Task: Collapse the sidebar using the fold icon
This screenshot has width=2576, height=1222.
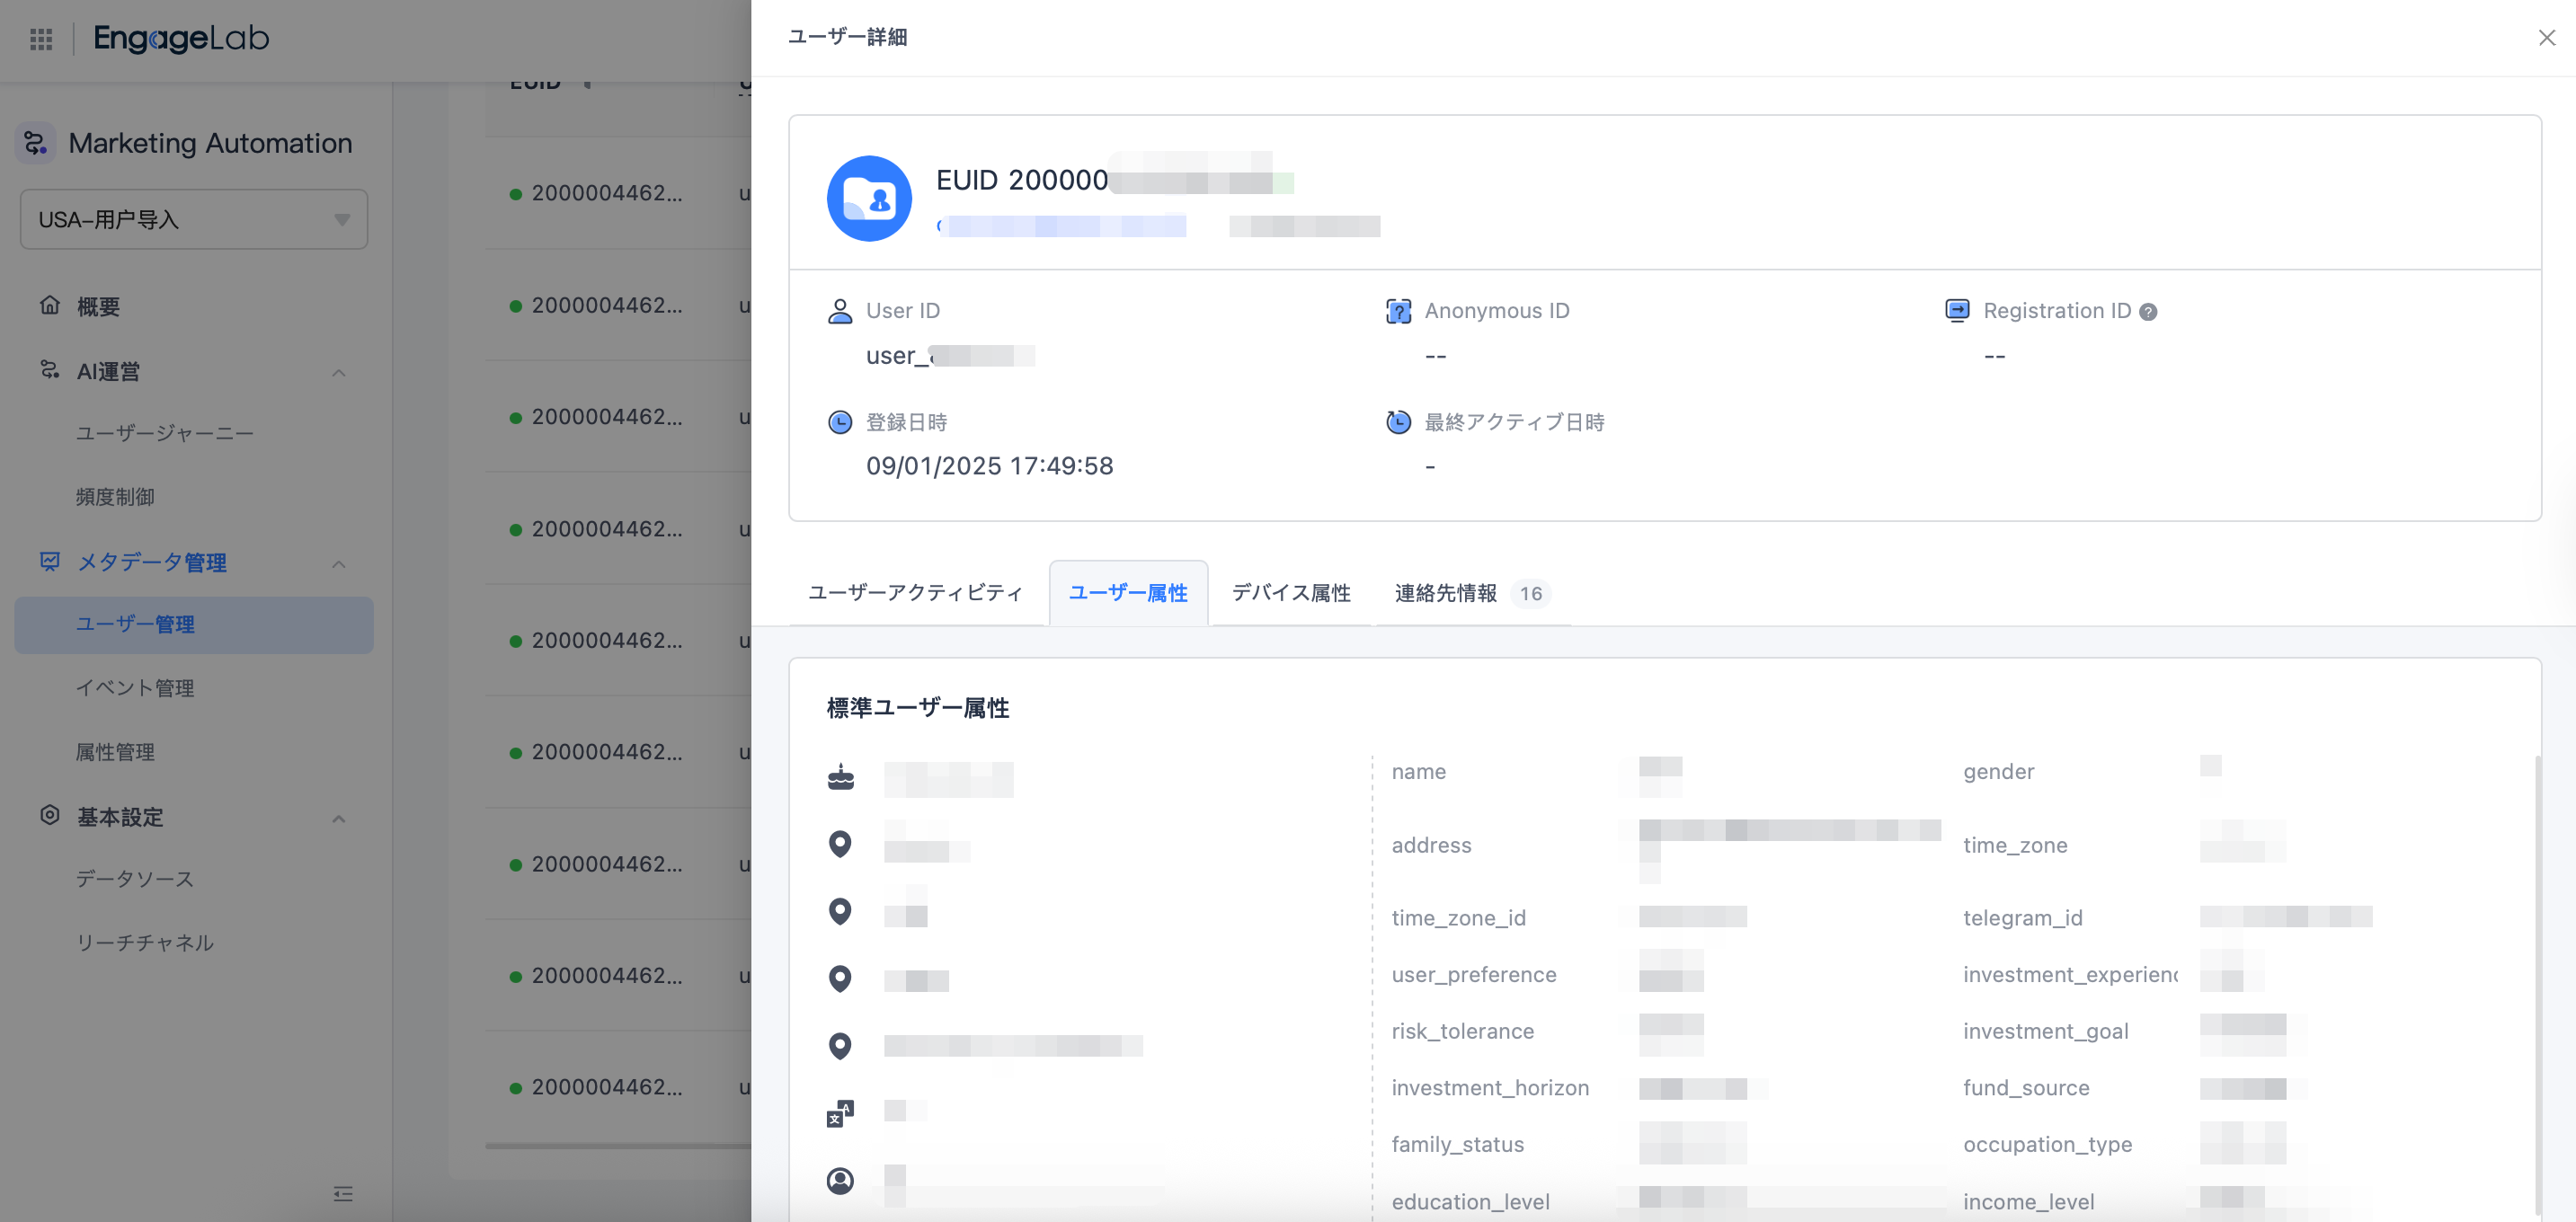Action: coord(343,1193)
